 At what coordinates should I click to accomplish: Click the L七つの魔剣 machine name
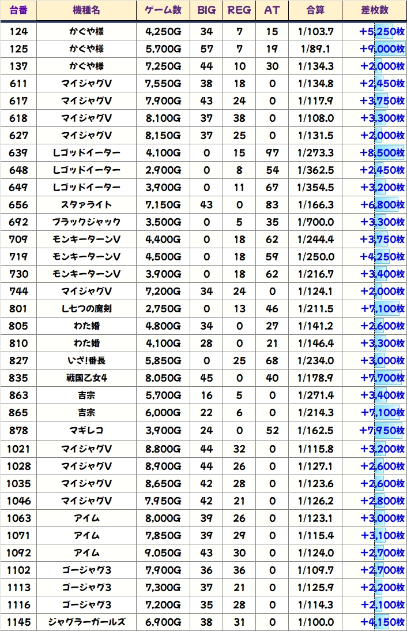86,308
